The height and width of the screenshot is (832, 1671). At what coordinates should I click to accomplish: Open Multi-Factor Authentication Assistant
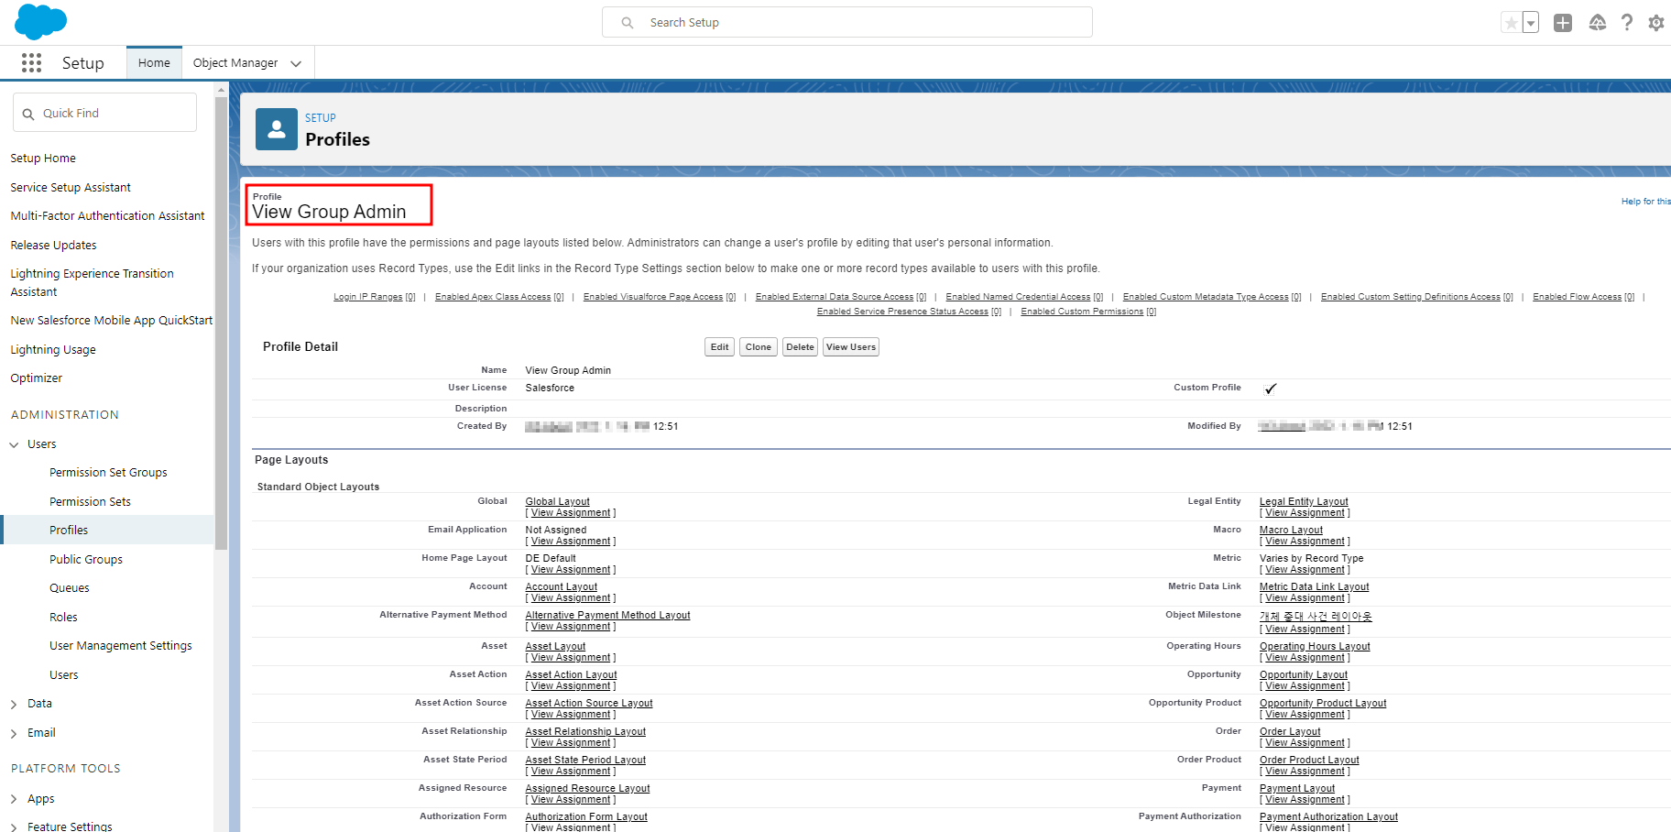(x=107, y=216)
